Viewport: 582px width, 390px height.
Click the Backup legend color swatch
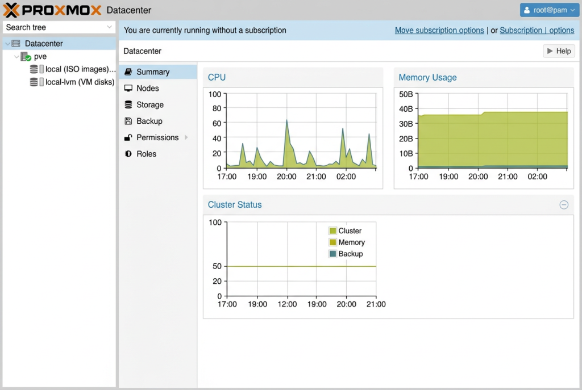[x=332, y=254]
